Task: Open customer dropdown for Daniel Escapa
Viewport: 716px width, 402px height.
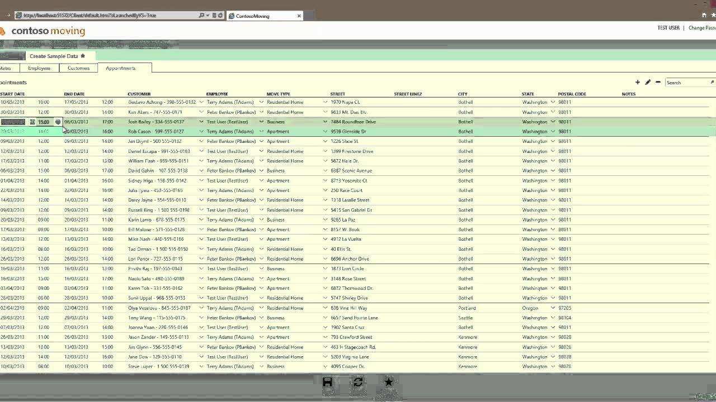Action: coord(201,151)
